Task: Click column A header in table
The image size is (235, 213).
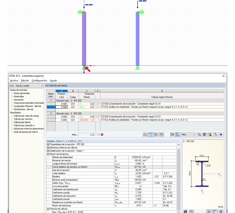Action: pos(62,91)
